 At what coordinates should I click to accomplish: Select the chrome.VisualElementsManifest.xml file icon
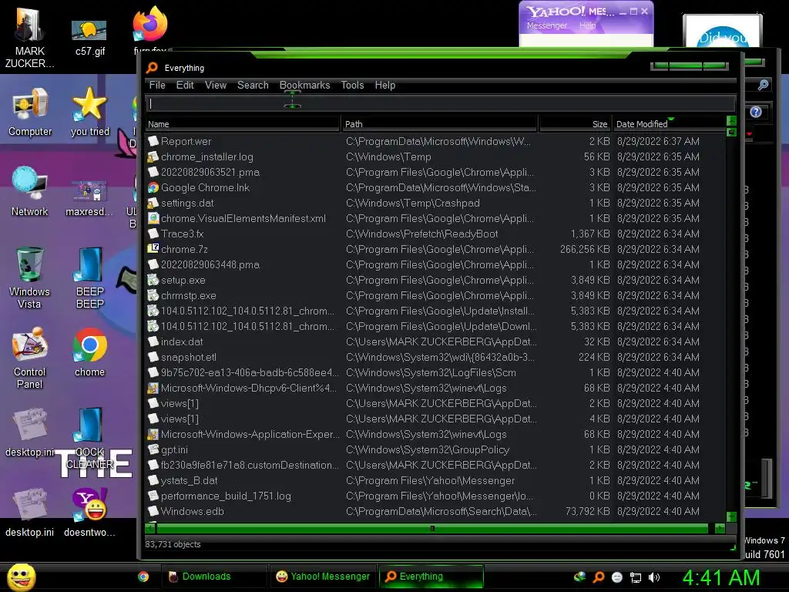tap(153, 218)
